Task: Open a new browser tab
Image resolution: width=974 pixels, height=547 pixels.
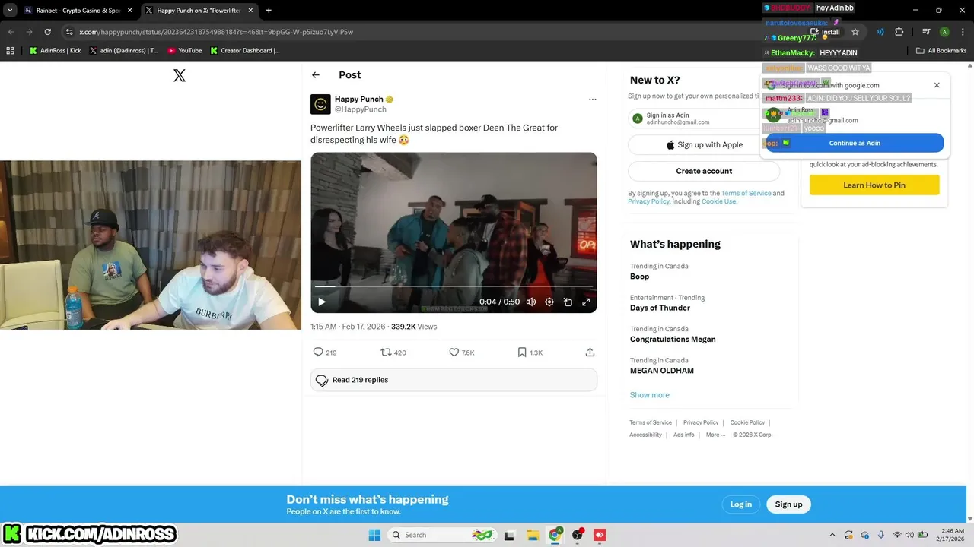Action: coord(269,11)
